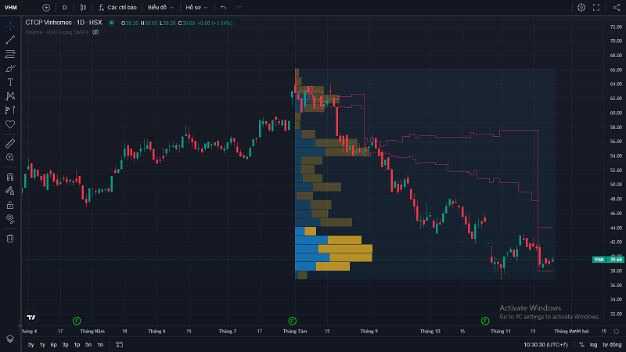The width and height of the screenshot is (626, 352).
Task: Click the add symbol plus icon
Action: [46, 7]
